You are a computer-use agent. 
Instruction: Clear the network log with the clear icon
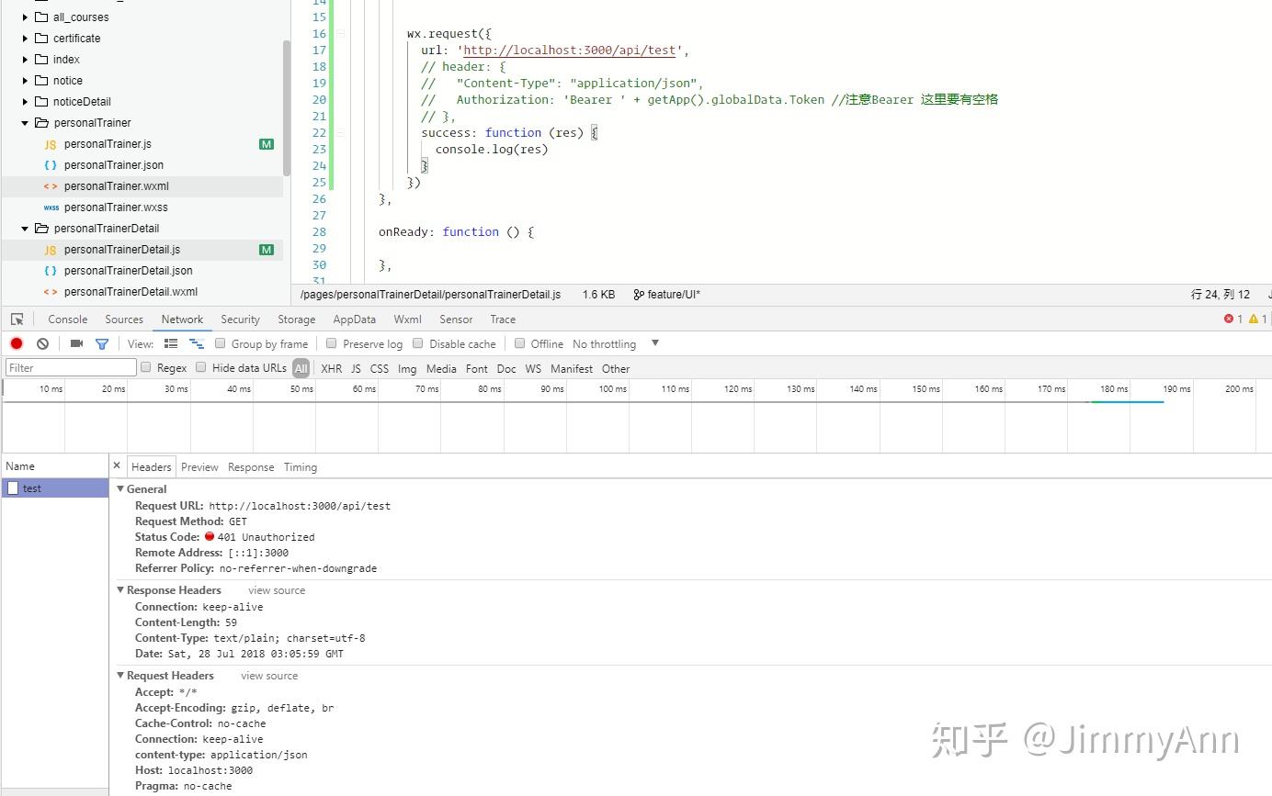coord(42,343)
